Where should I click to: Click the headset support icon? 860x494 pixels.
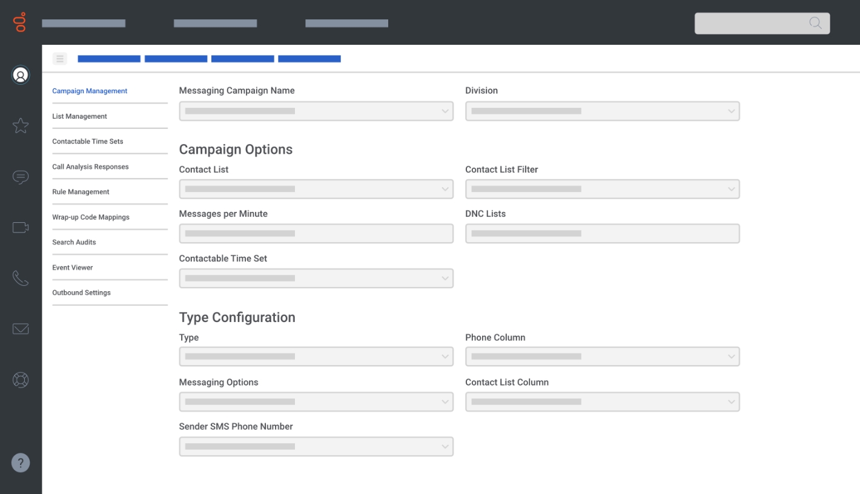[20, 380]
